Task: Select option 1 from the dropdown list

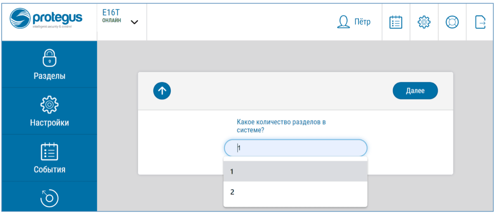Action: click(295, 171)
